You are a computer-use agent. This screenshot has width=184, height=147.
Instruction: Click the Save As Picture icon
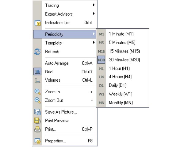pos(37,112)
